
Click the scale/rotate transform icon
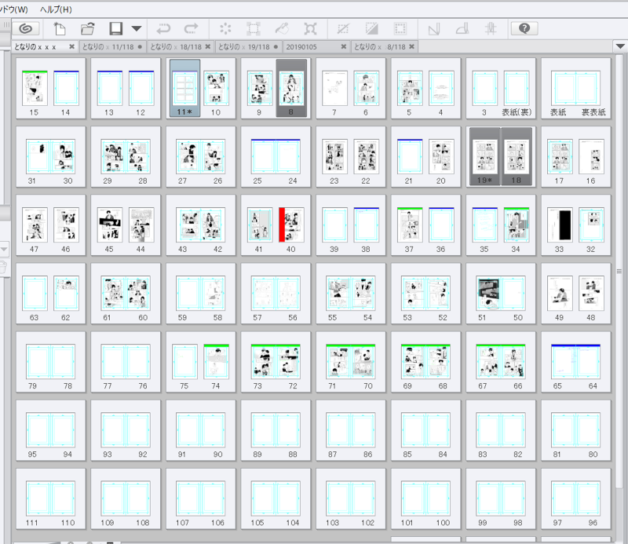click(253, 28)
